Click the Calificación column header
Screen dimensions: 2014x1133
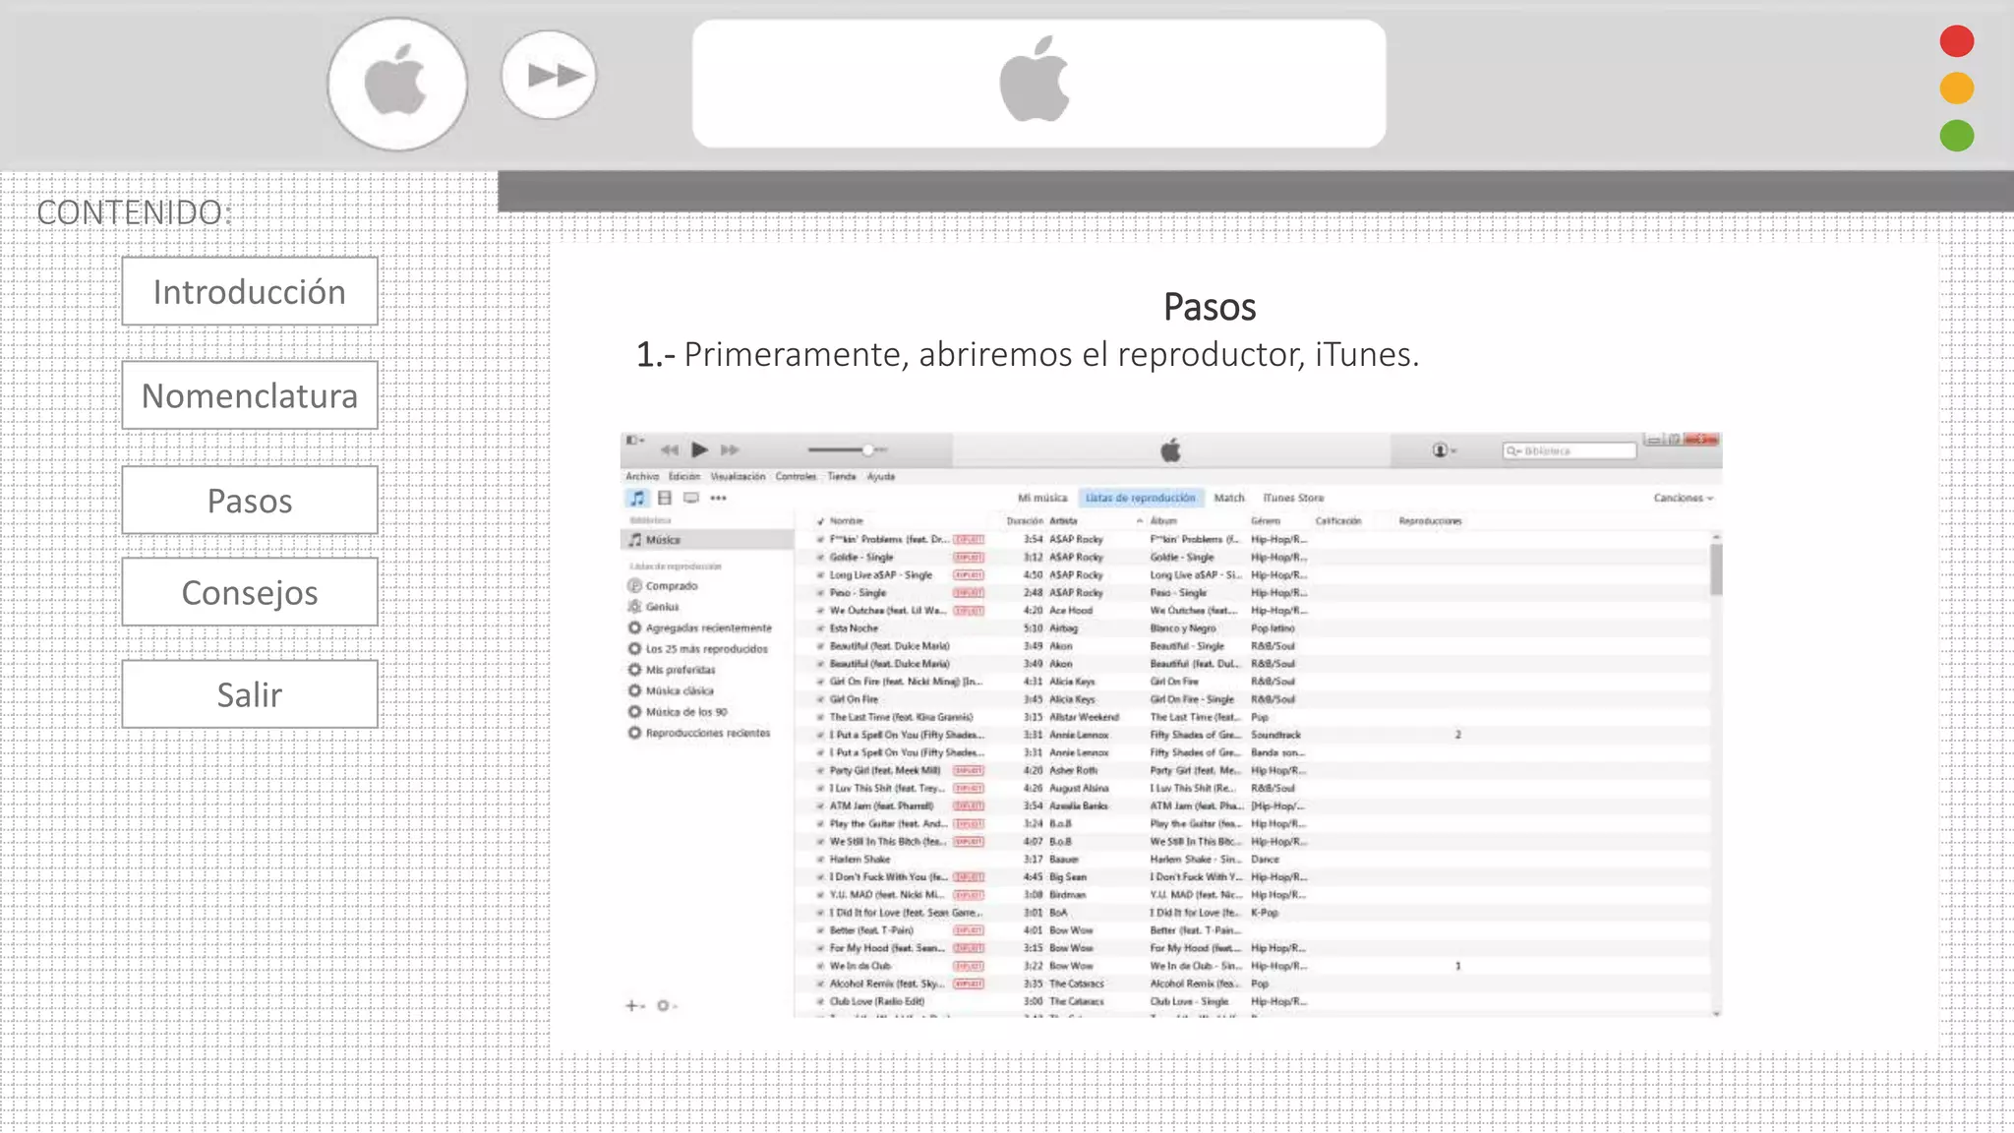1338,521
